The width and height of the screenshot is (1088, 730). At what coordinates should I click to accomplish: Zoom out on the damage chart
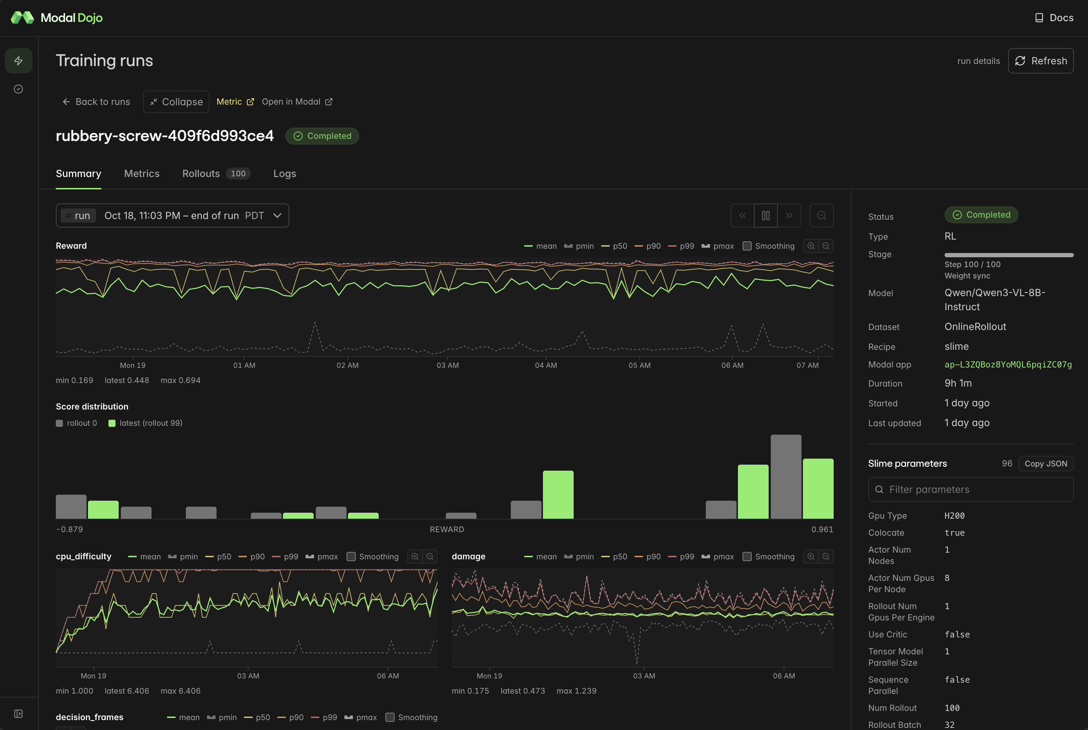click(826, 557)
